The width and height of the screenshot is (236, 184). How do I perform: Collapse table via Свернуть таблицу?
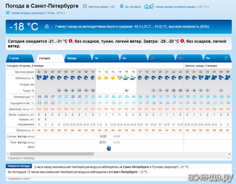(x=21, y=158)
